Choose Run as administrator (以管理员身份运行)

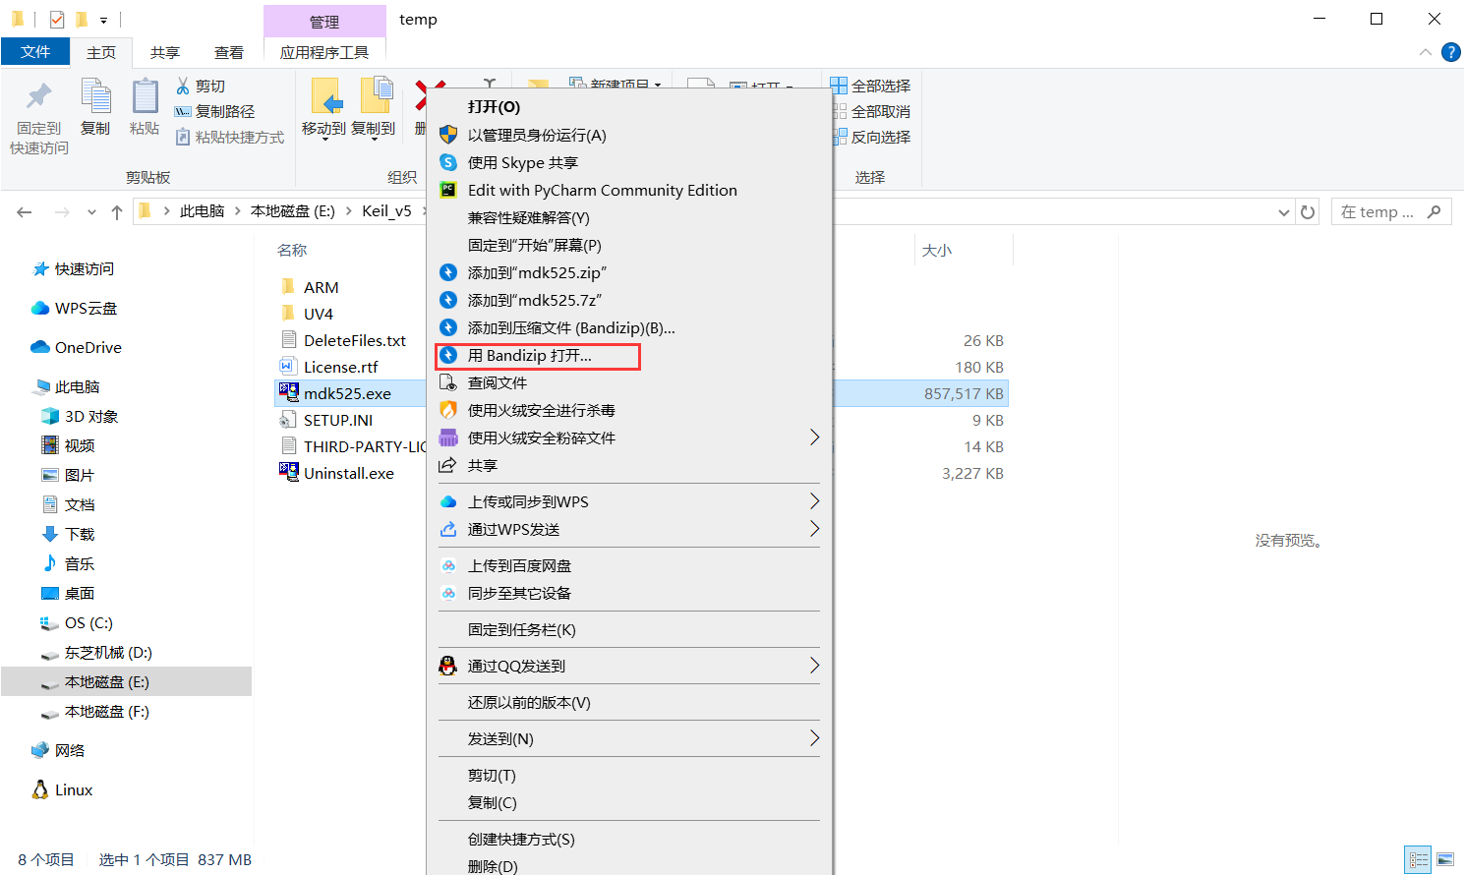(629, 135)
